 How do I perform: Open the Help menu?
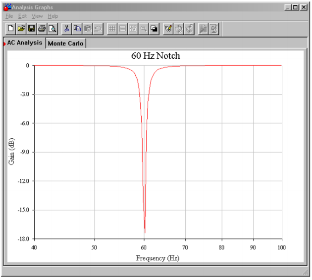click(x=53, y=16)
